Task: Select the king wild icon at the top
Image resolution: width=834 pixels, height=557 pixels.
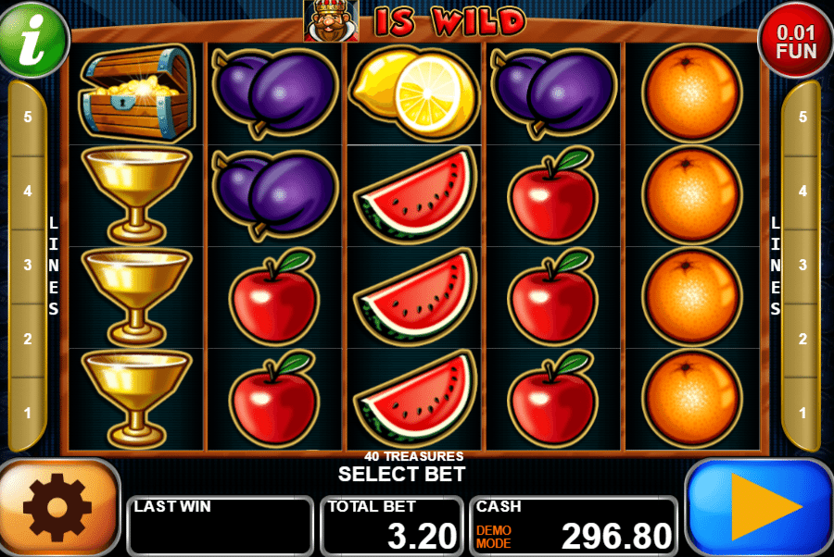Action: (x=331, y=20)
